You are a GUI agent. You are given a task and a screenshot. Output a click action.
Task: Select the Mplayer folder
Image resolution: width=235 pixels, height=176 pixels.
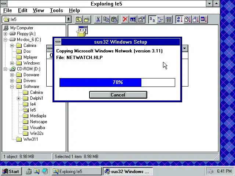(x=27, y=57)
